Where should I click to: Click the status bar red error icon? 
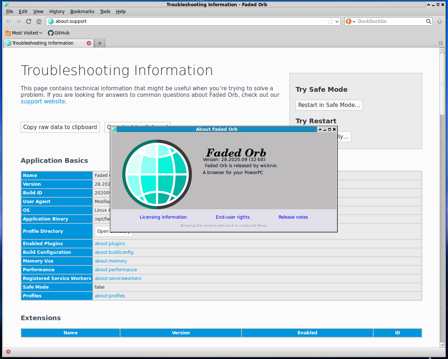tap(8, 352)
